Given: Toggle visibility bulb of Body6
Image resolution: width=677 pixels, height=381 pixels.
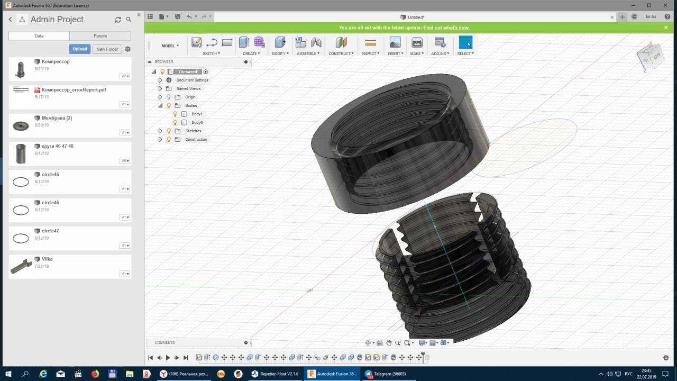Looking at the screenshot, I should 175,122.
